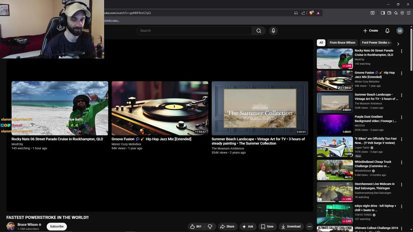Viewport: 413px width, 232px height.
Task: Open Groove Fusion Hip Hop Jazz Mix sidebar title
Action: 375,75
